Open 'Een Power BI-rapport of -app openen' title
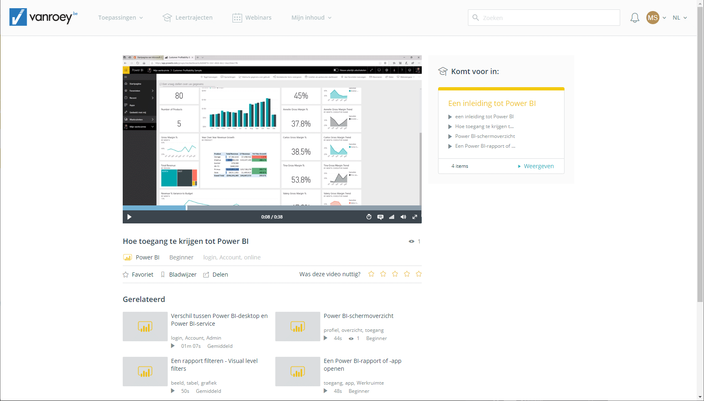704x401 pixels. [x=362, y=365]
